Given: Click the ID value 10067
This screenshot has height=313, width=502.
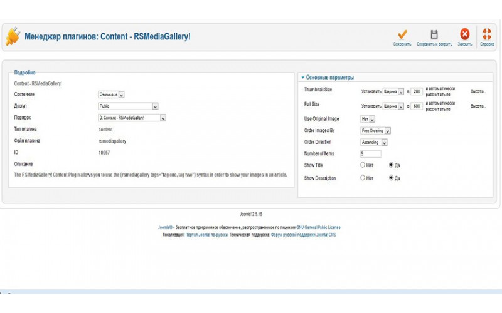Looking at the screenshot, I should click(104, 153).
